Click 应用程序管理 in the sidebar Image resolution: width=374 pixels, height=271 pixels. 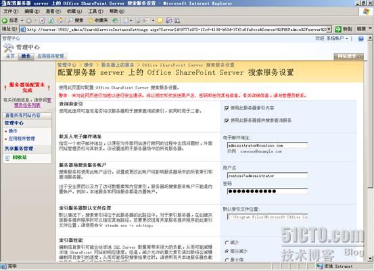pyautogui.click(x=22, y=139)
